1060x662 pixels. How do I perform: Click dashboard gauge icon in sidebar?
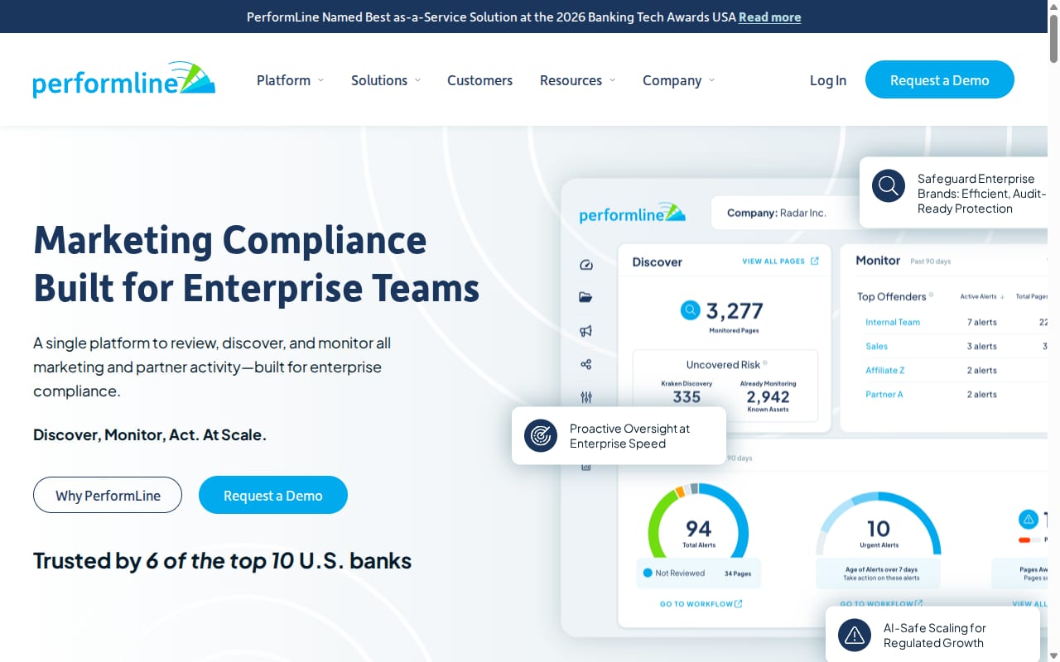[x=586, y=265]
